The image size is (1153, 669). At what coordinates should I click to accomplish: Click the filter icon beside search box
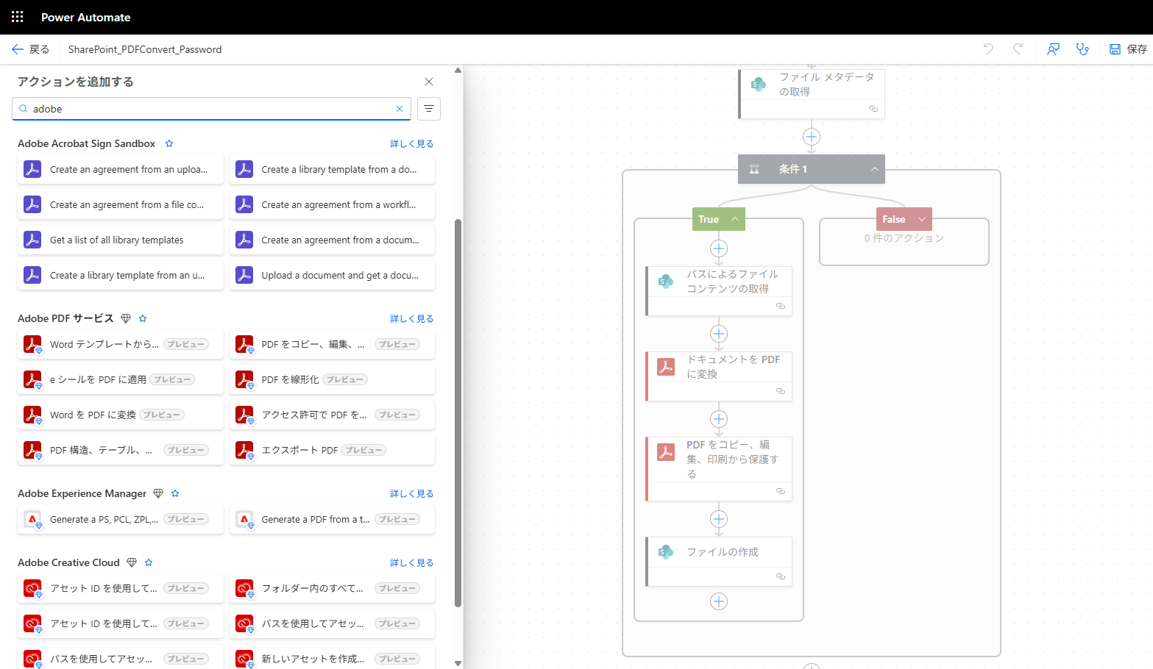coord(429,109)
